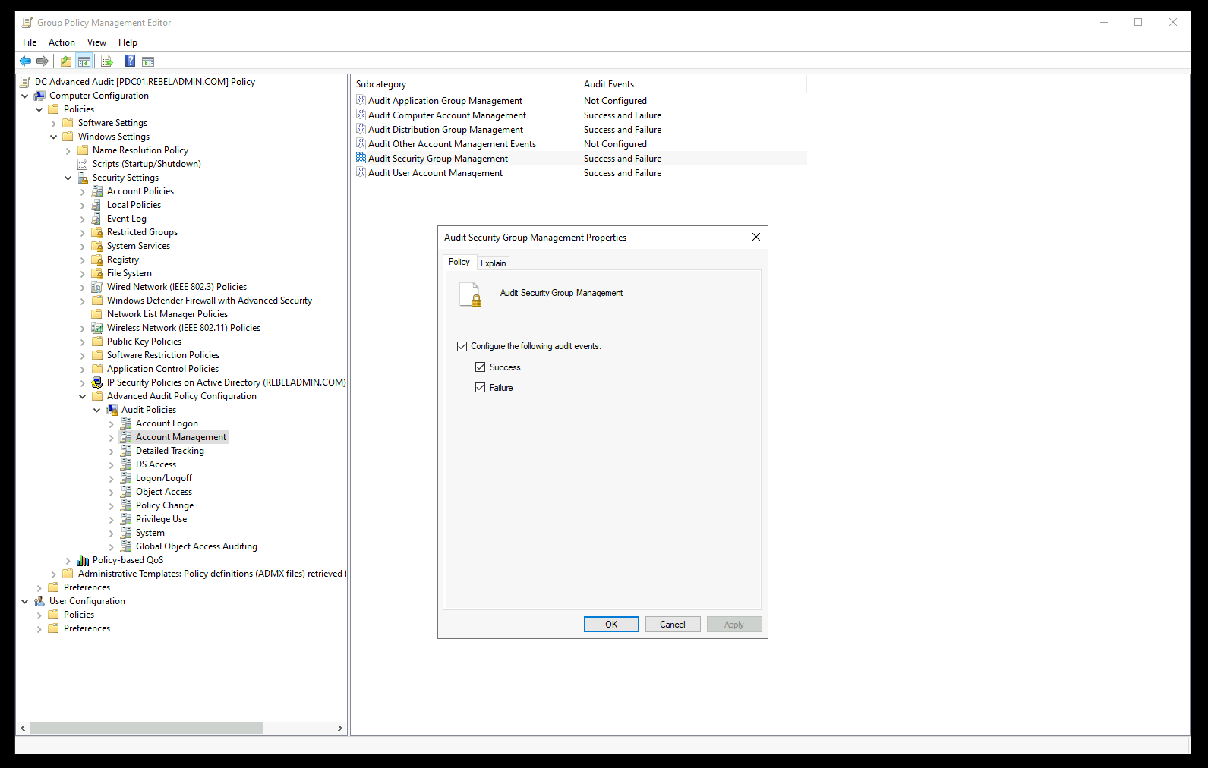Open the View menu

click(96, 42)
